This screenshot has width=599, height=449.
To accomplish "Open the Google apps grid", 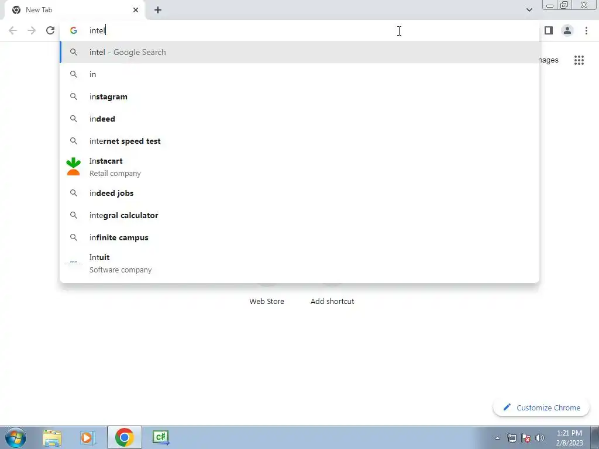I will coord(579,60).
